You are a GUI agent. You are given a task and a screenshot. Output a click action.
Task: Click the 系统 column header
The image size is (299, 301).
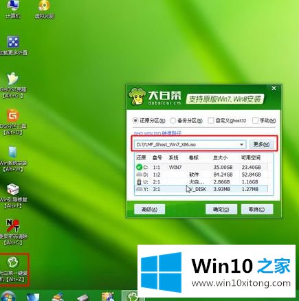click(x=173, y=158)
